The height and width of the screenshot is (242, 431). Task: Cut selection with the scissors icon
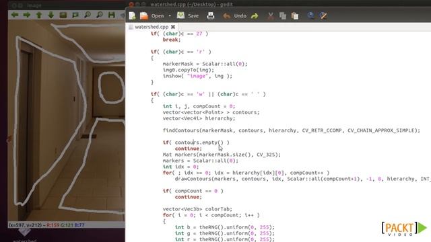click(271, 16)
